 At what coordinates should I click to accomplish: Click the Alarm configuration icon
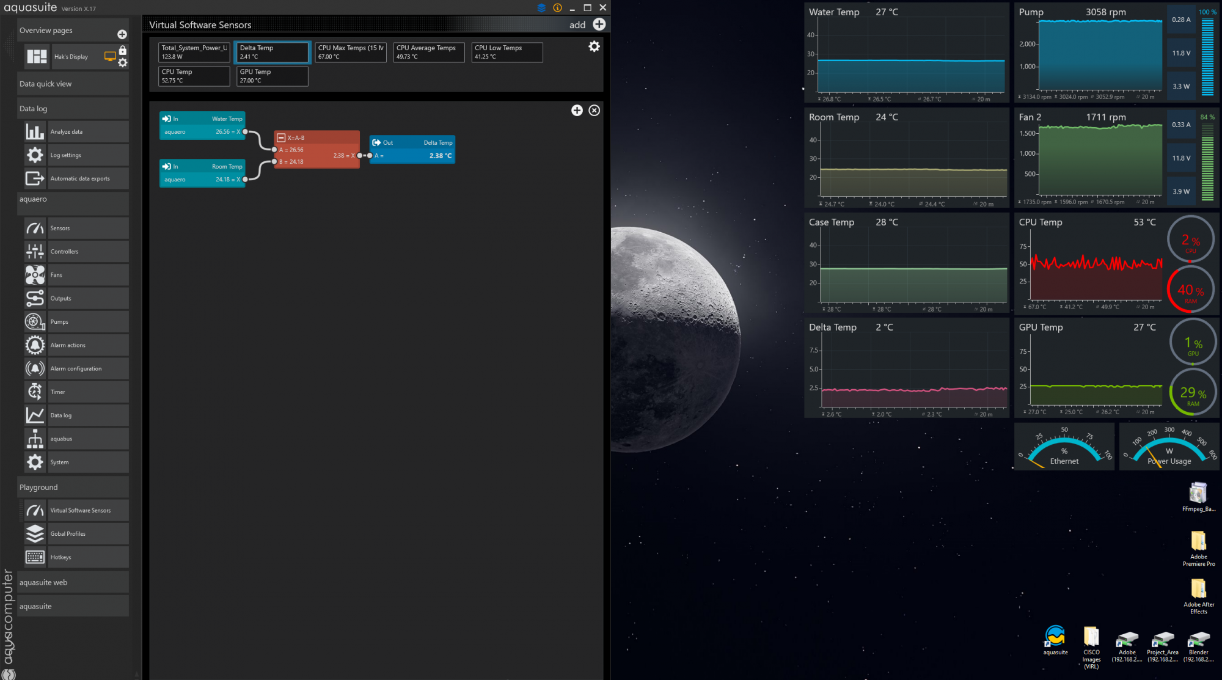[35, 368]
